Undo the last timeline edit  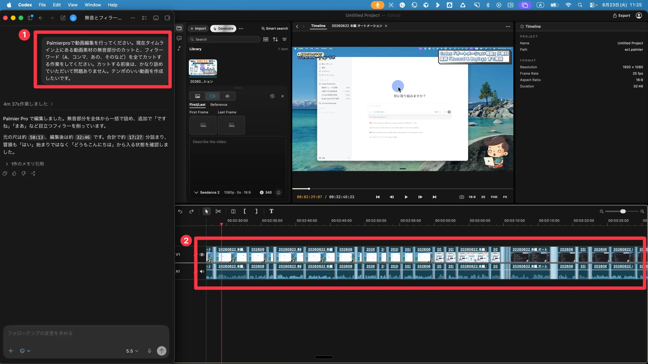coord(180,211)
